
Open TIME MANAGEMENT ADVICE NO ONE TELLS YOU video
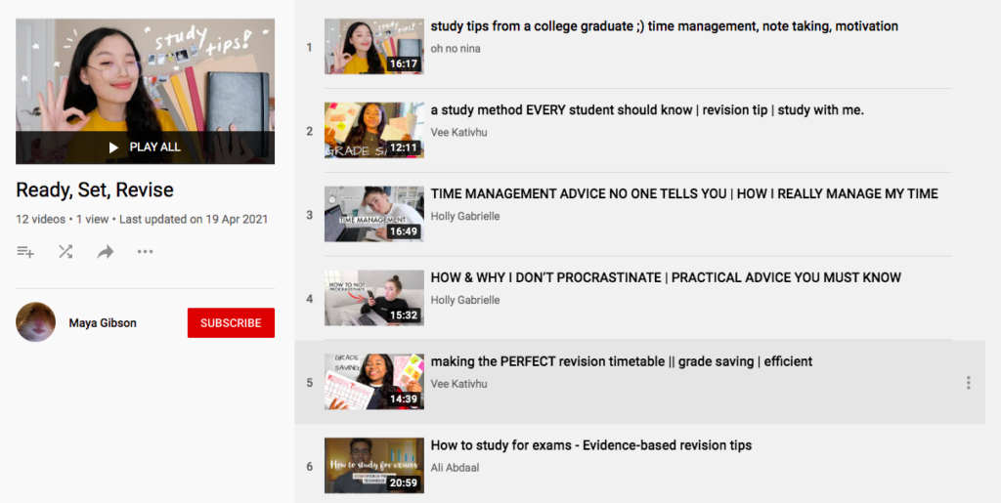(684, 193)
